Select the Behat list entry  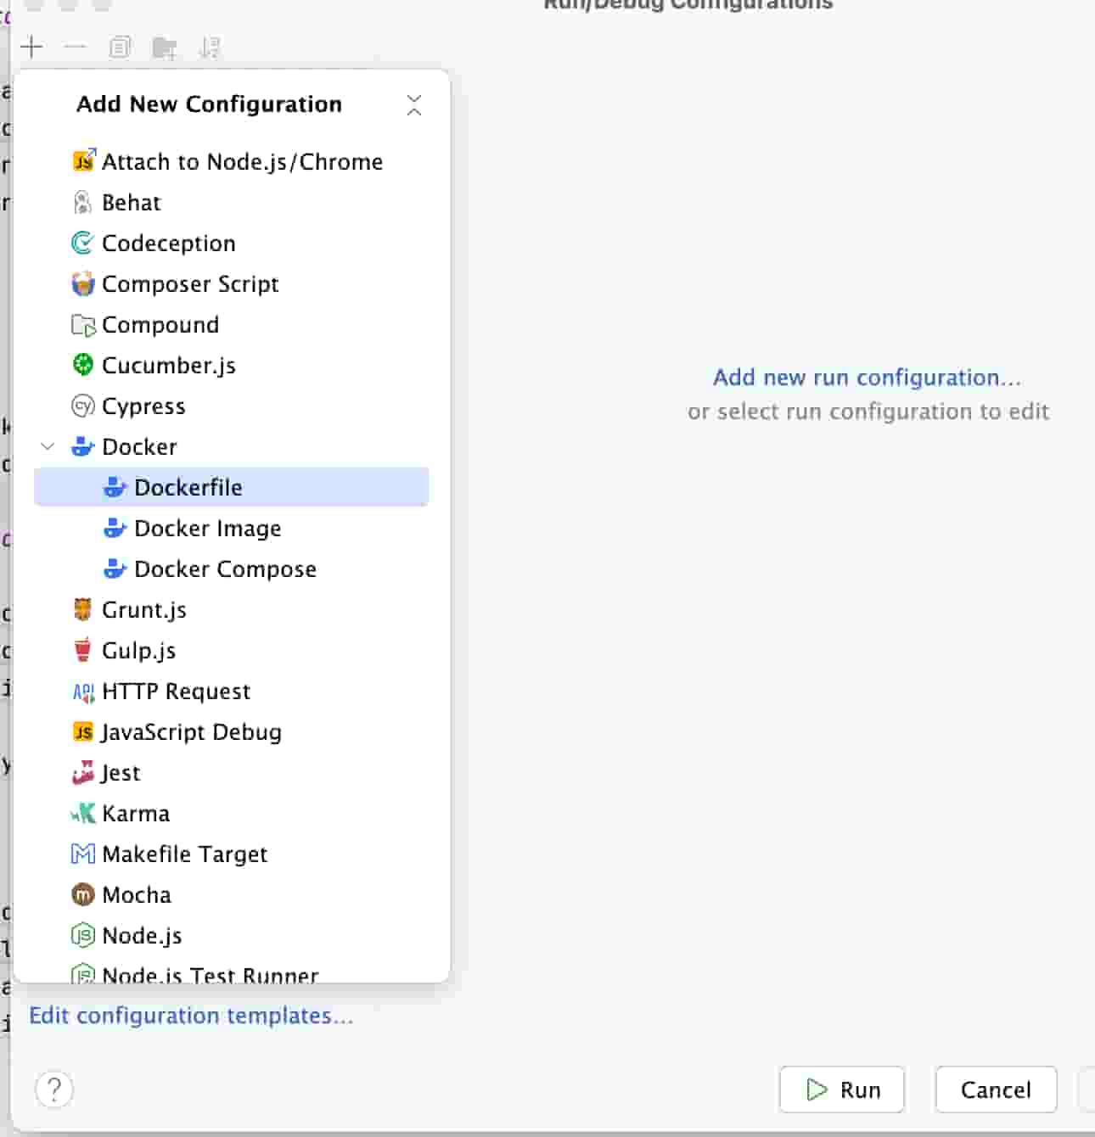click(231, 202)
